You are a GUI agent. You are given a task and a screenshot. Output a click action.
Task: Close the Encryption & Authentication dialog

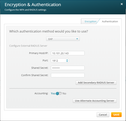pos(122,4)
